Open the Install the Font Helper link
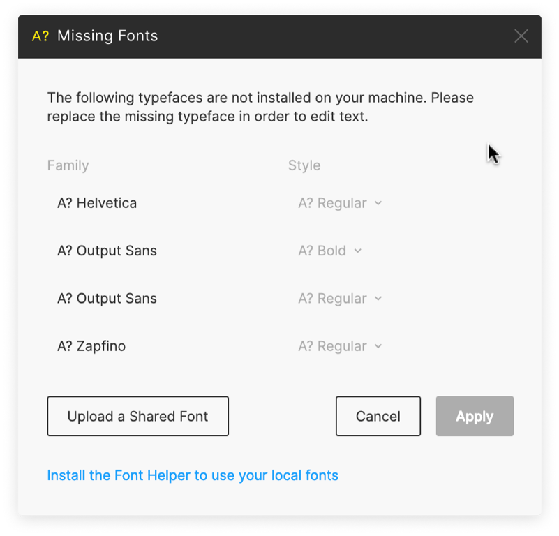Viewport: 559px width, 536px height. coord(193,476)
